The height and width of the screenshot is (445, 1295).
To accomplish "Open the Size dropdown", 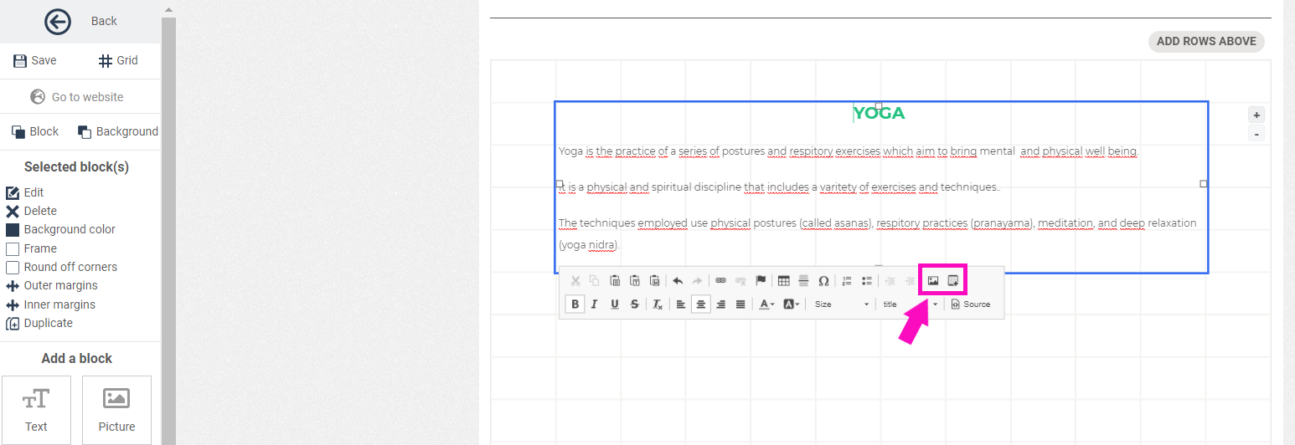I will [842, 304].
